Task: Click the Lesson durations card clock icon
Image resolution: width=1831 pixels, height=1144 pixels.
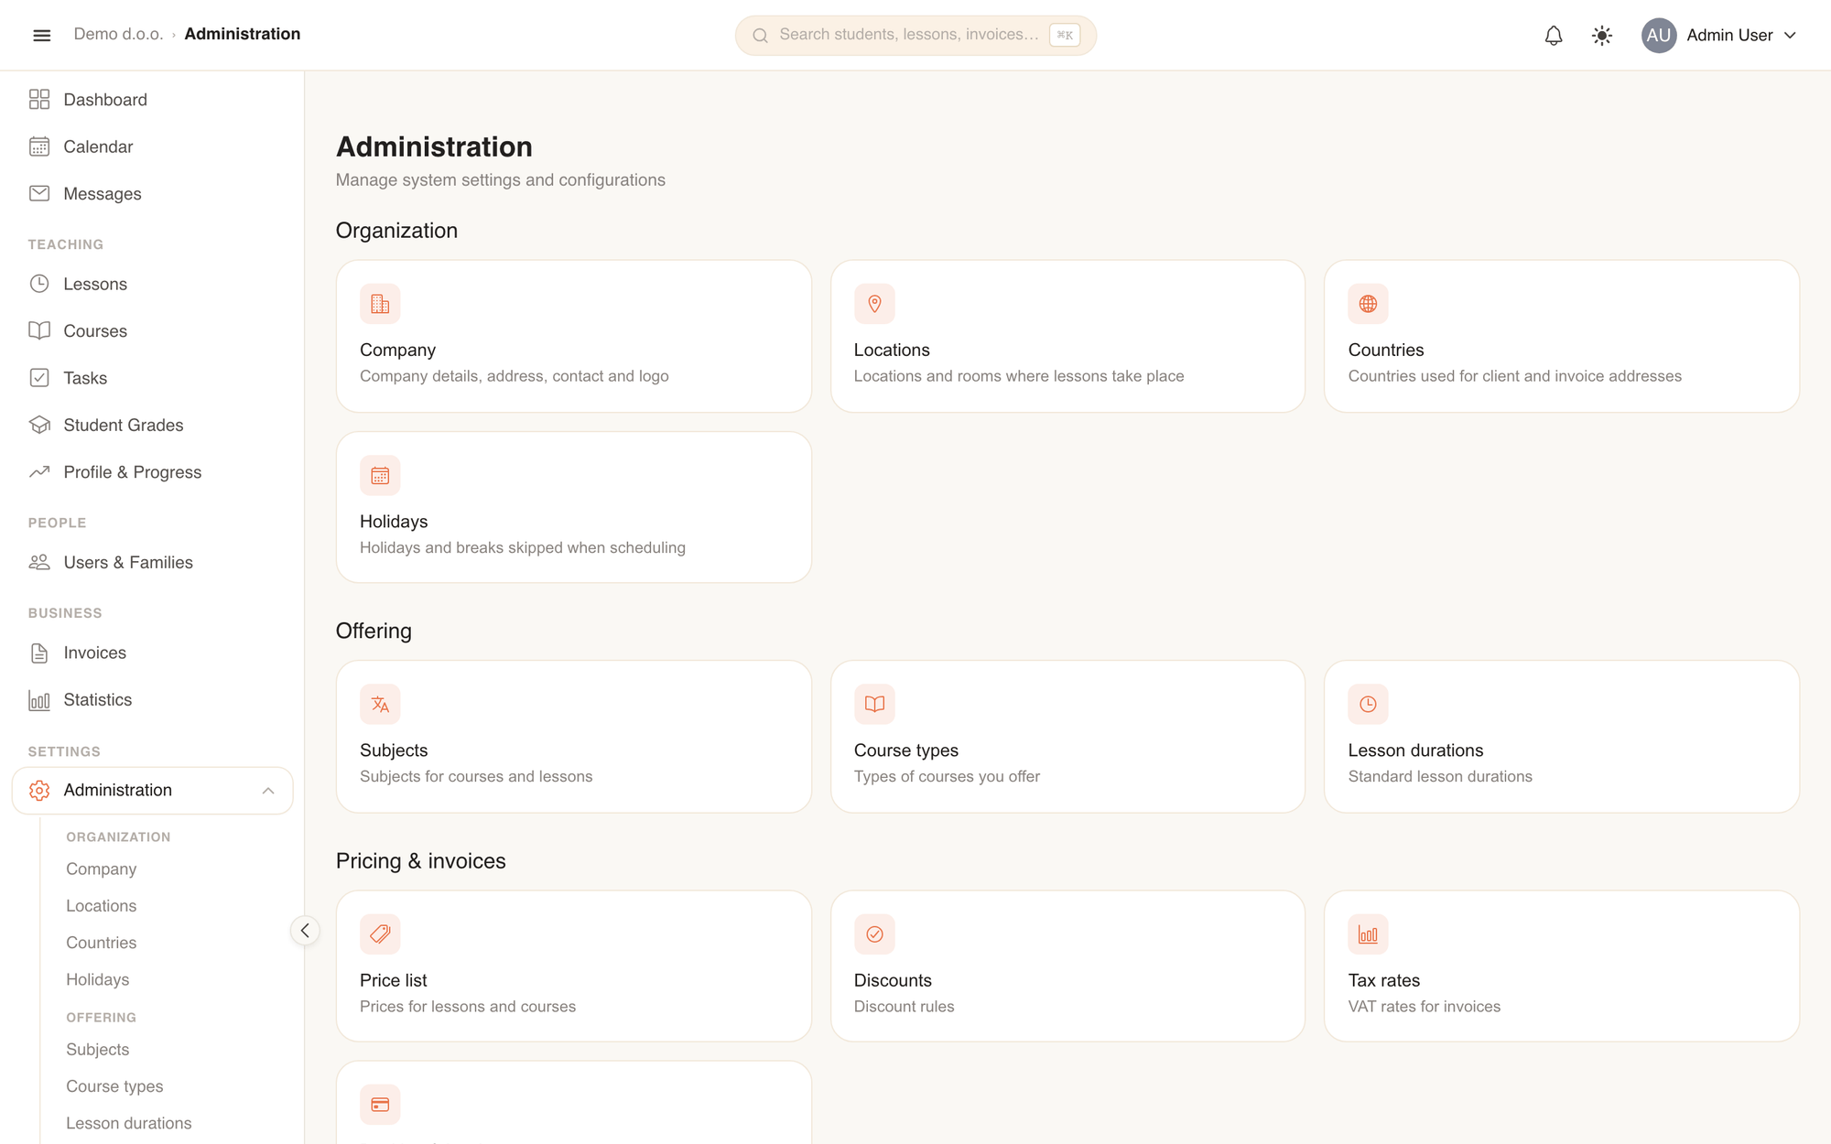Action: click(x=1368, y=705)
